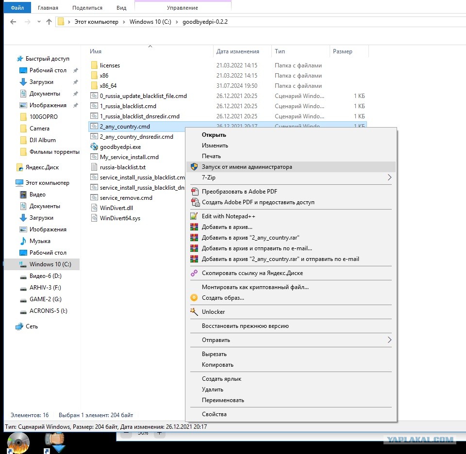Choose Удалить in the context menu
Image resolution: width=466 pixels, height=454 pixels.
click(x=213, y=389)
